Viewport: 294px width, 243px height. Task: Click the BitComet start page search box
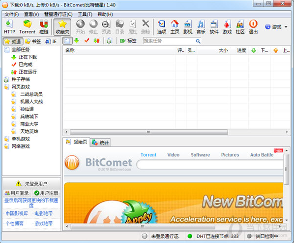[x=210, y=165]
